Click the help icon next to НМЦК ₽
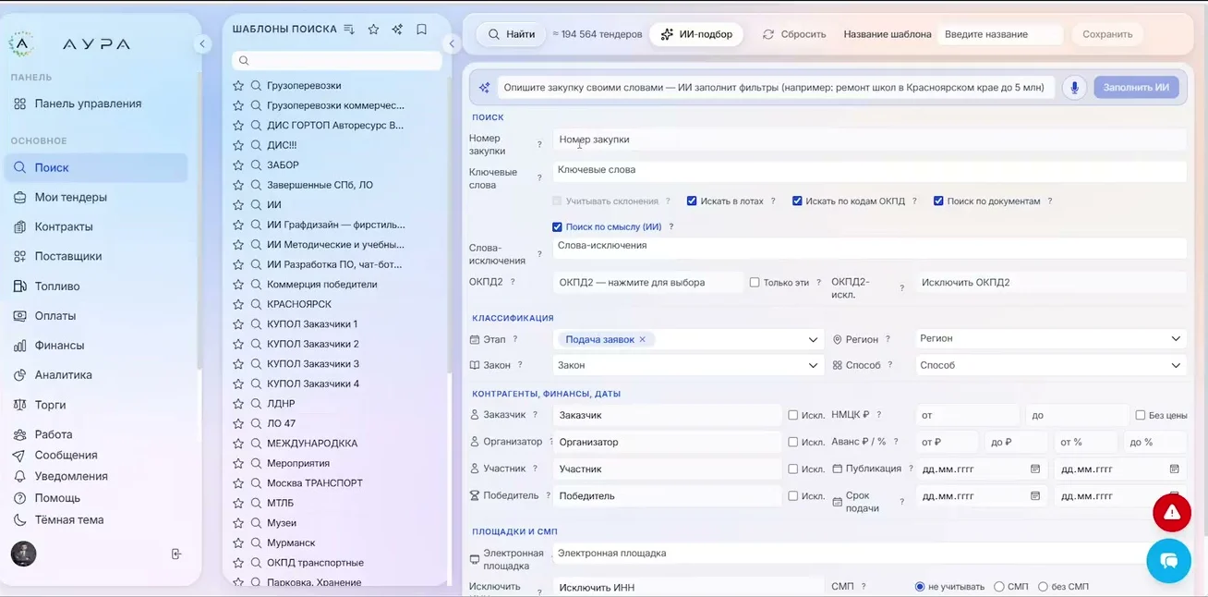The width and height of the screenshot is (1208, 597). point(878,415)
